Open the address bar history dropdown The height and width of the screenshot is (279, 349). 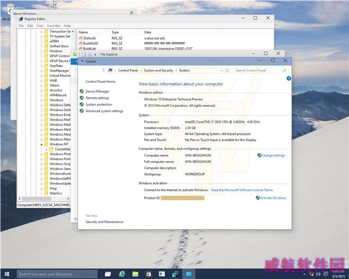tap(222, 71)
